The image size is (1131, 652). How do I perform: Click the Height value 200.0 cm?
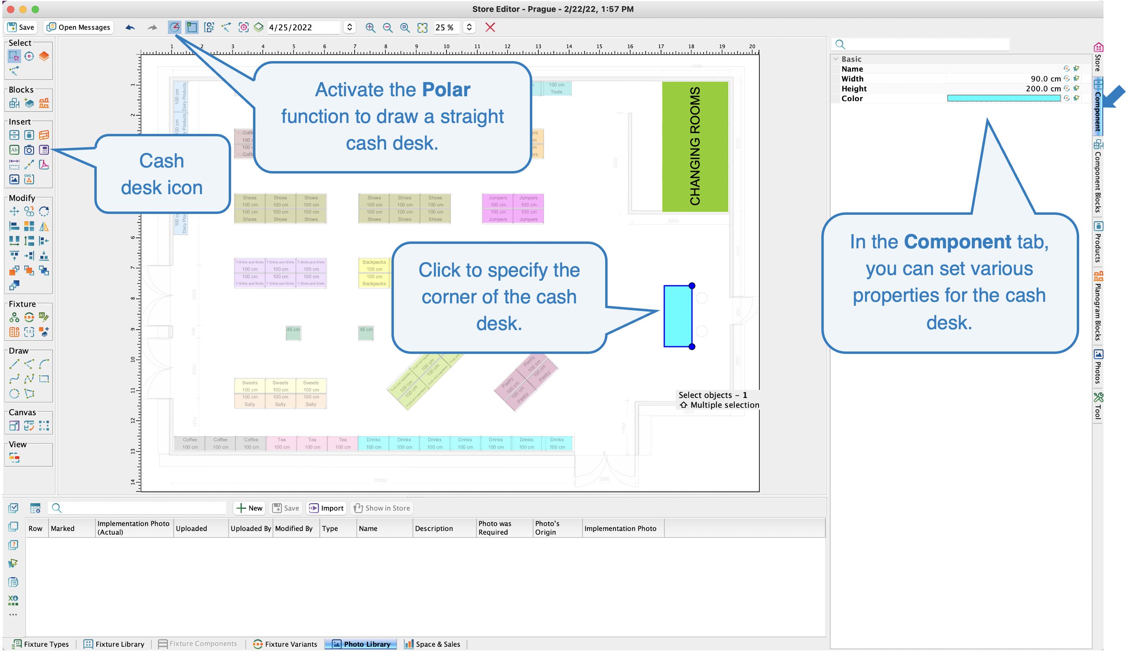tap(1043, 89)
